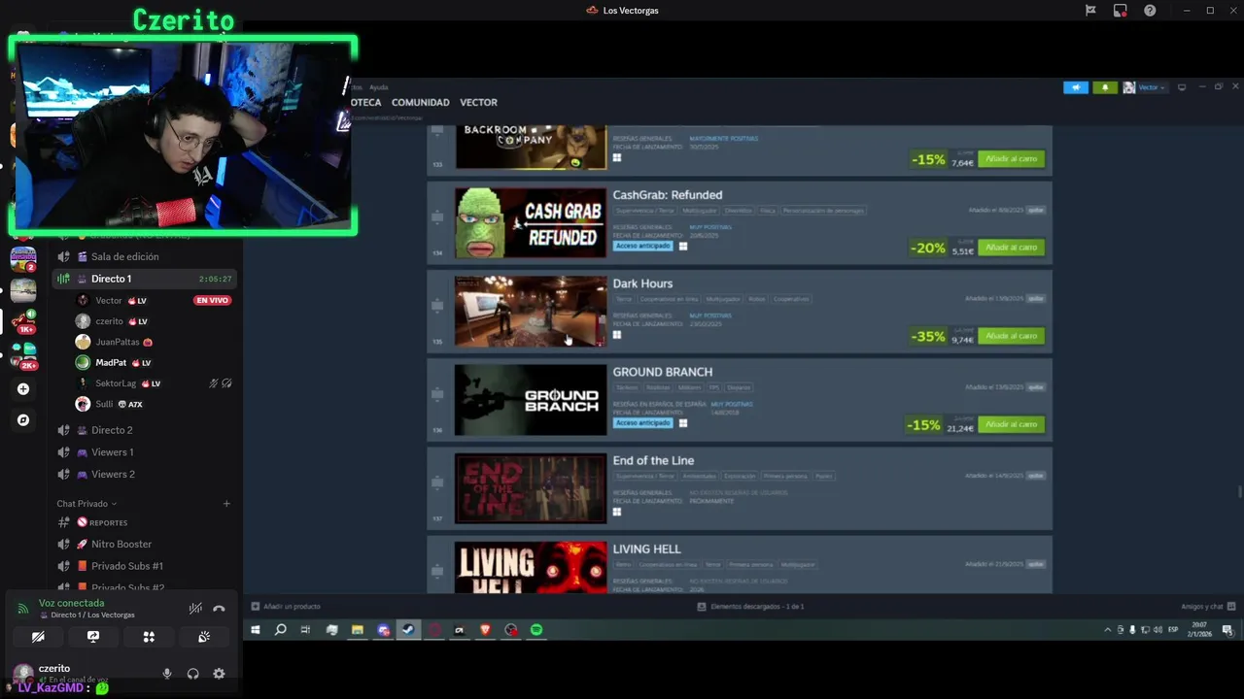1244x699 pixels.
Task: Open the LIVING HELL title link
Action: click(646, 549)
